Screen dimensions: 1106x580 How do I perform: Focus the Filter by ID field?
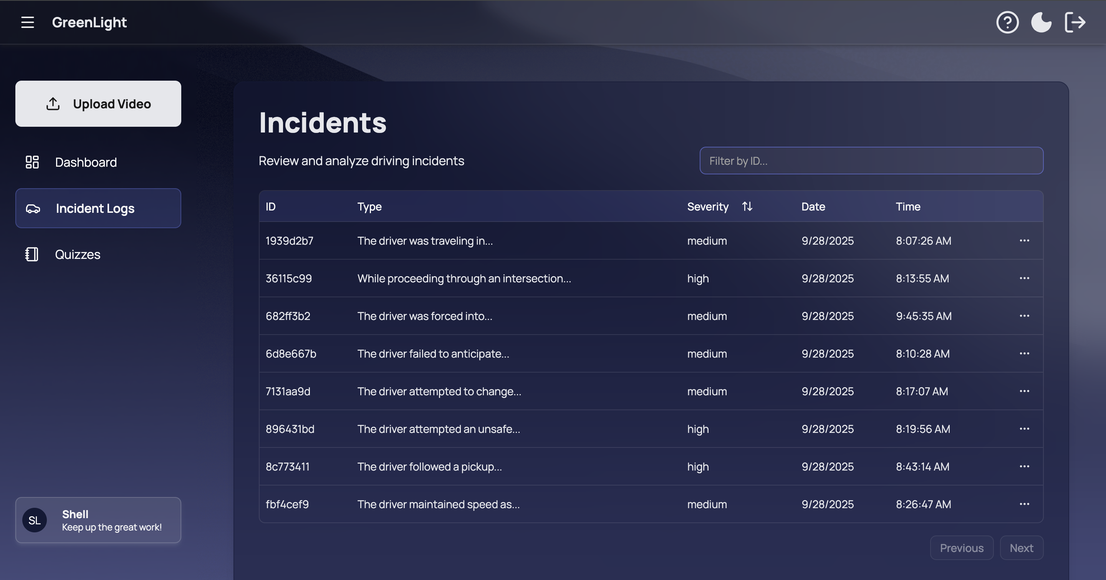(871, 161)
